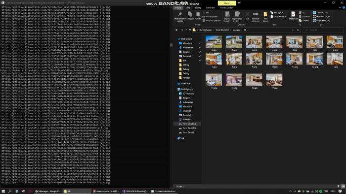Open the Yeni öğe (New item) dropdown

277,13
